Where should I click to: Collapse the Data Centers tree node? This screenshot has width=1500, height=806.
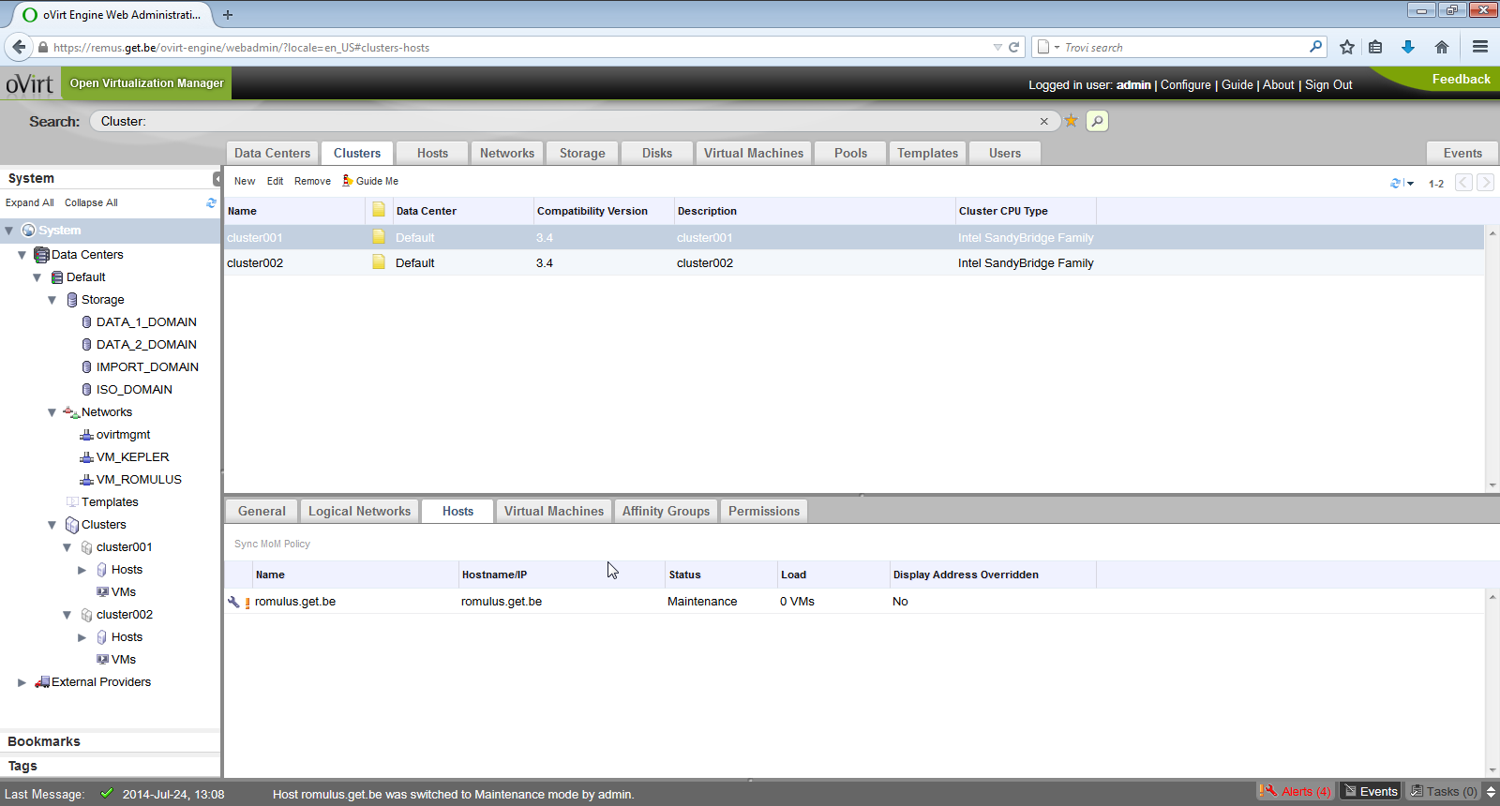(x=22, y=255)
